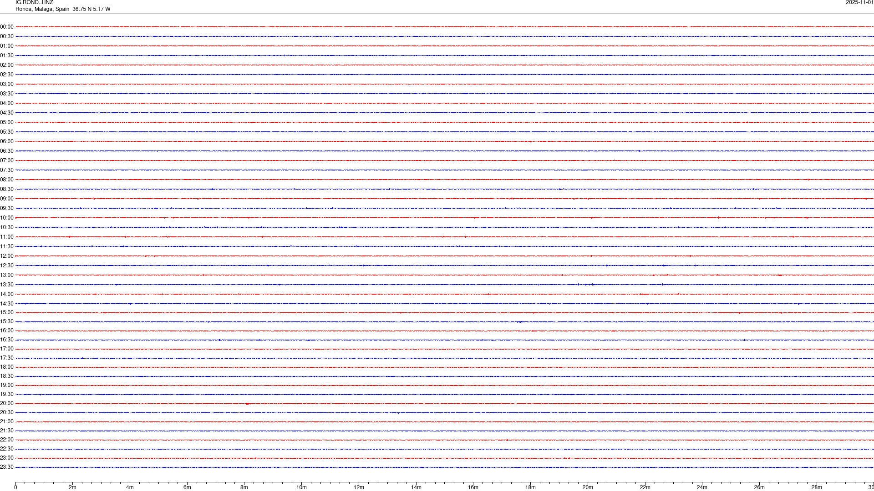
Task: Click the red event spike on 20:00 trace
Action: point(247,404)
